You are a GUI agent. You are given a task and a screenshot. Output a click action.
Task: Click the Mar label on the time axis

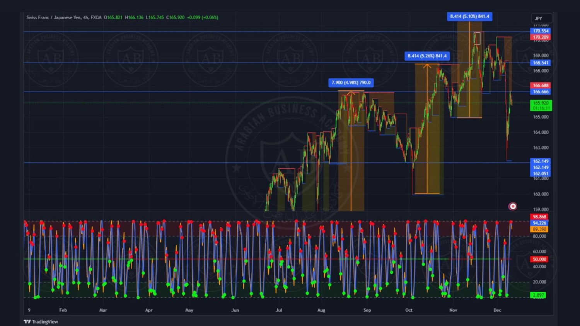103,310
